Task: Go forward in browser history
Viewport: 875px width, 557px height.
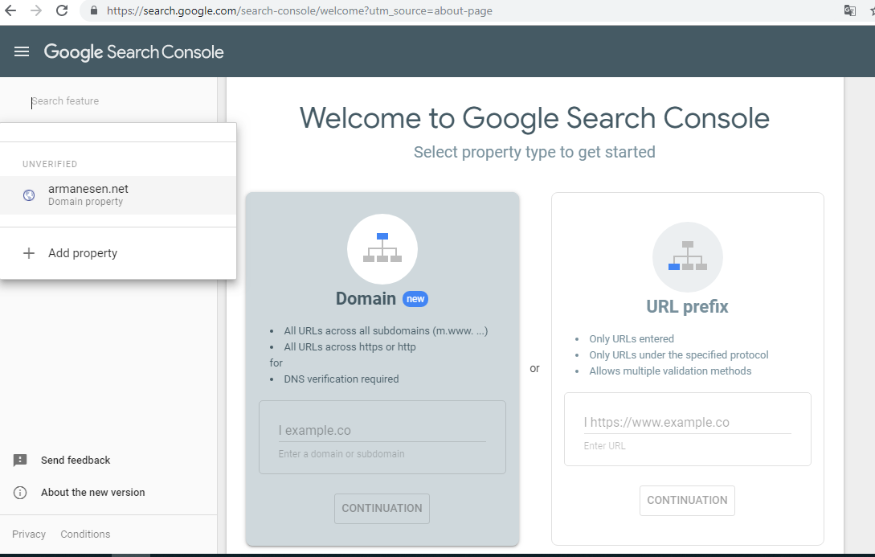Action: (36, 10)
